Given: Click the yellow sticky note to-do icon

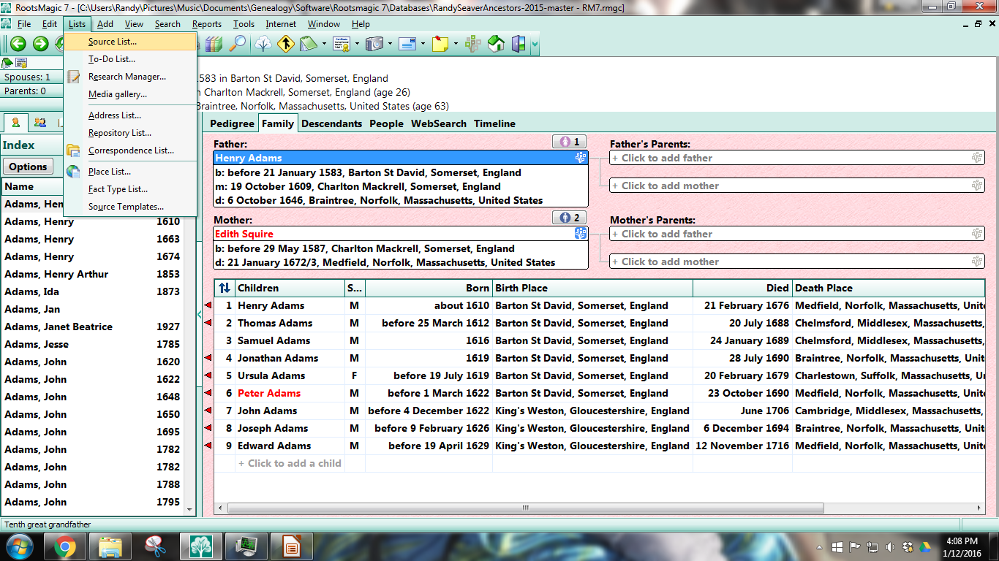Looking at the screenshot, I should [x=440, y=44].
